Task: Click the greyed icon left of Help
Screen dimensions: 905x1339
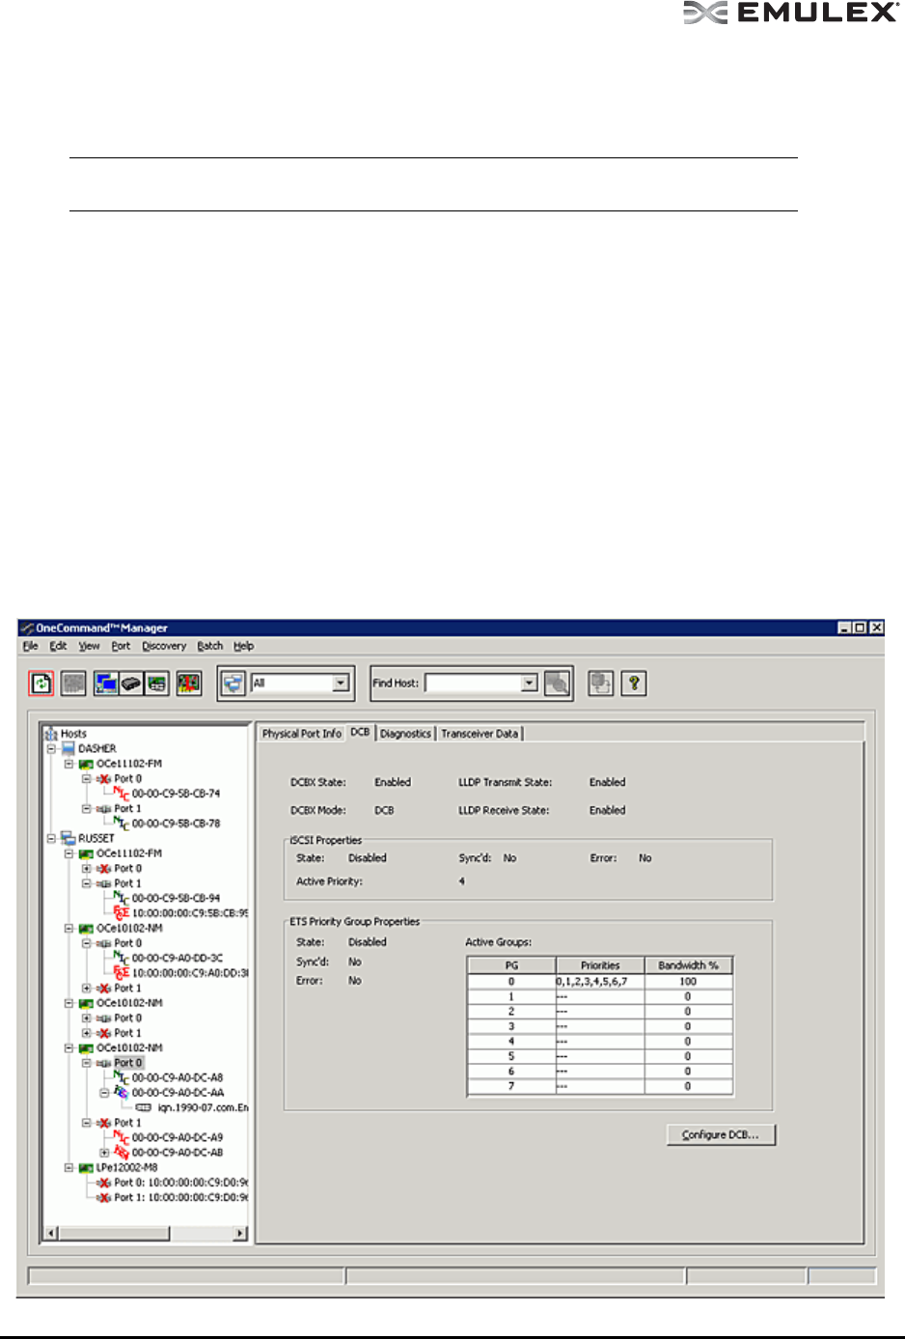Action: tap(601, 683)
